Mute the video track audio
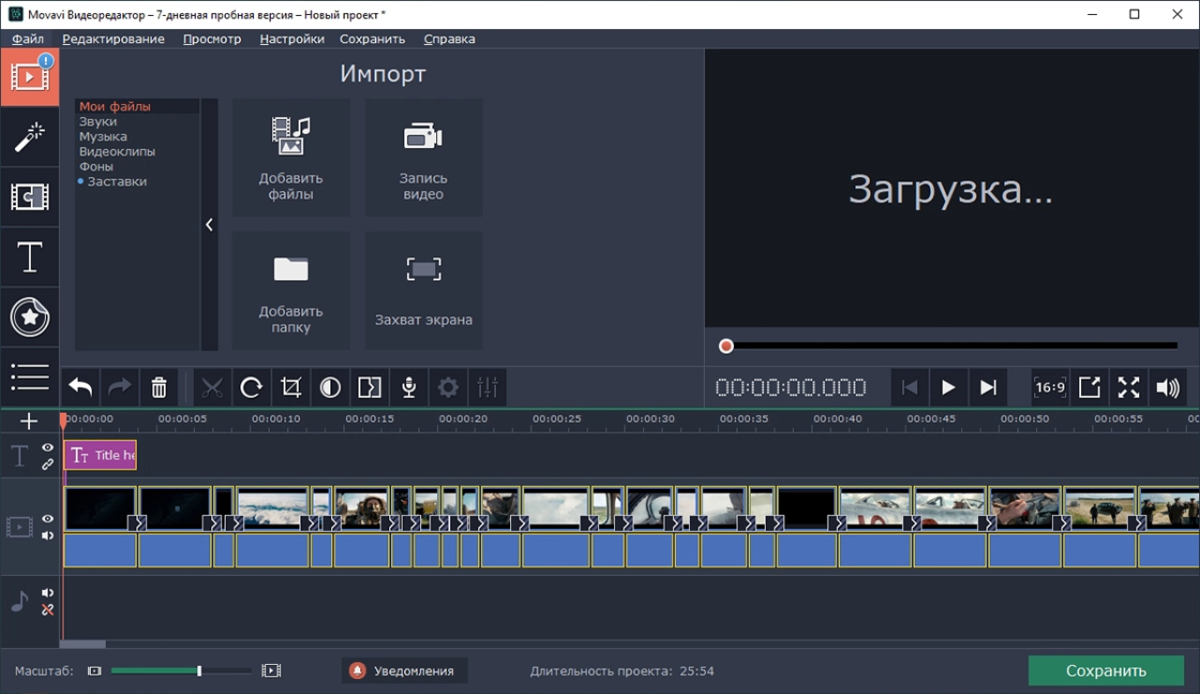1200x694 pixels. tap(48, 536)
